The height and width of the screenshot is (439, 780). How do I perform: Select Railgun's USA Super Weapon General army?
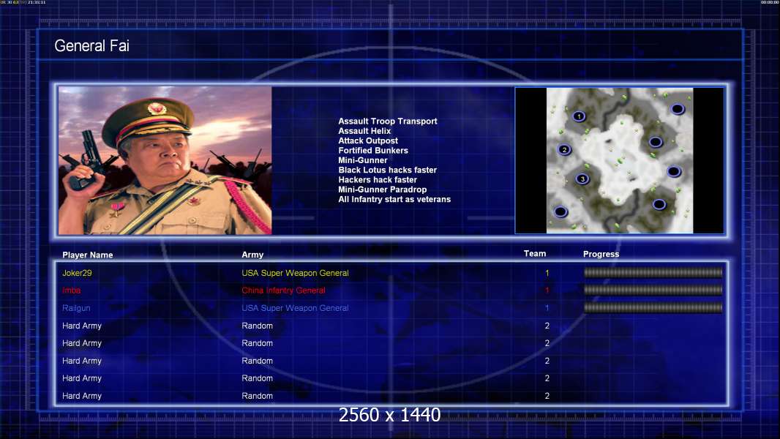click(295, 308)
